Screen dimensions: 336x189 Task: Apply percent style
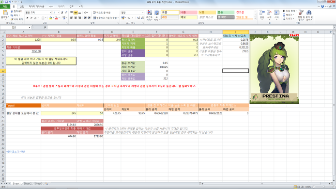[x=129, y=18]
